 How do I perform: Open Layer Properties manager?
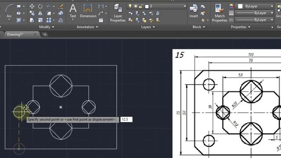[118, 13]
